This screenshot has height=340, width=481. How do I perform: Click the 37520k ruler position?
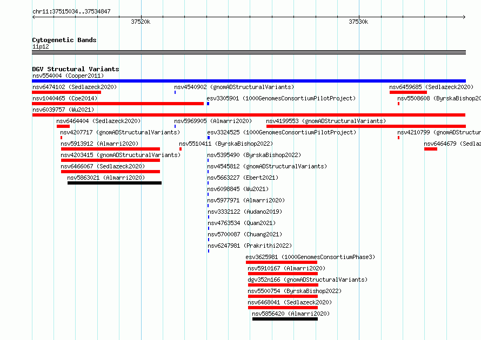point(141,22)
